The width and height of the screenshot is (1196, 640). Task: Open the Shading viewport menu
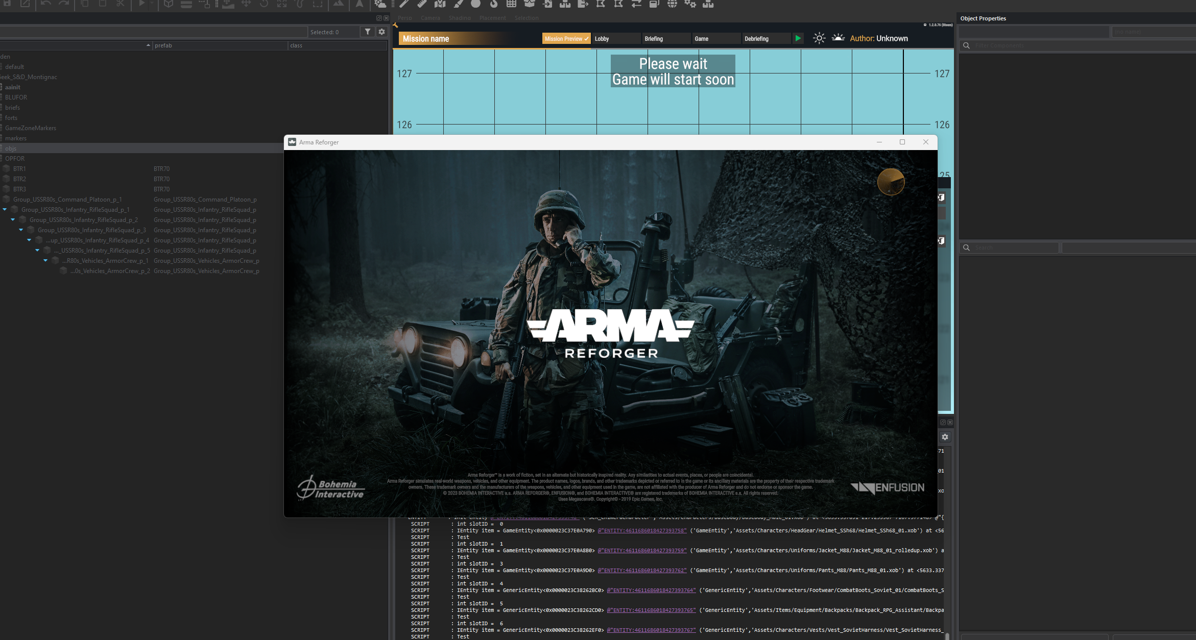pyautogui.click(x=460, y=18)
